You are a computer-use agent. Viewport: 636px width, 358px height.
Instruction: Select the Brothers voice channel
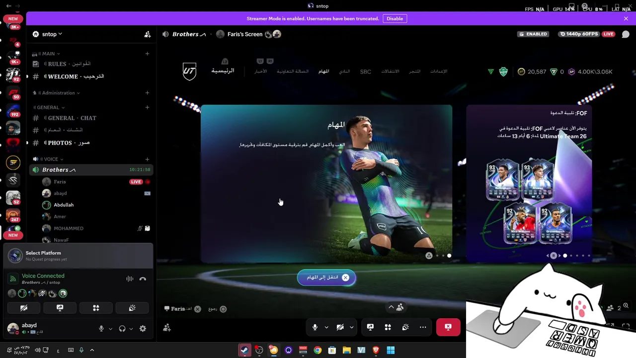pos(90,170)
